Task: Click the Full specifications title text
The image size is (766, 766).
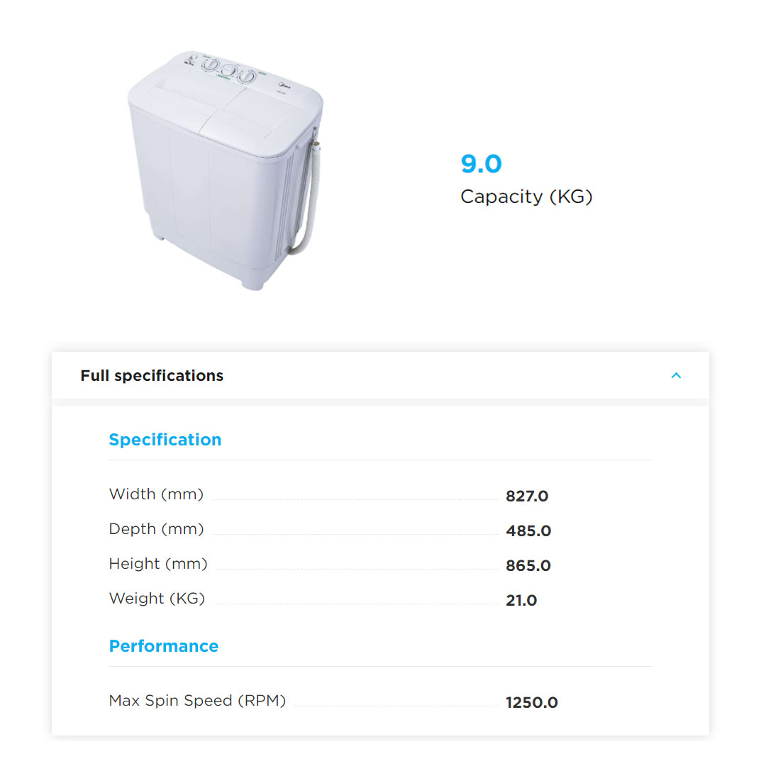Action: (152, 375)
